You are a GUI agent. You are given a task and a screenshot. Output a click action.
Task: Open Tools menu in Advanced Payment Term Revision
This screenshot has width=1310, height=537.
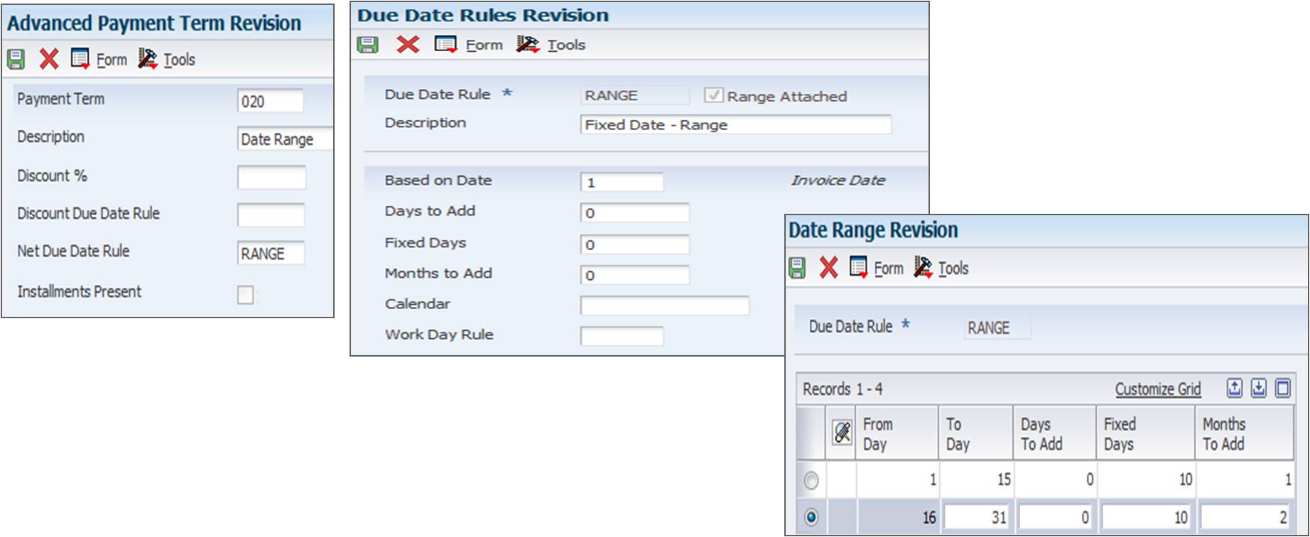click(179, 60)
